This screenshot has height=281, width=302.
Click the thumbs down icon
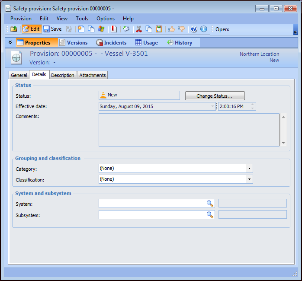tap(181, 29)
